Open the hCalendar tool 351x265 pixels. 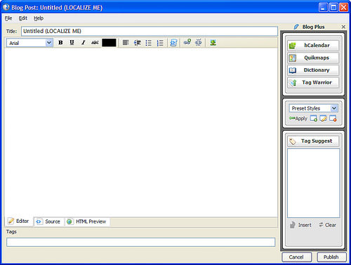(313, 46)
